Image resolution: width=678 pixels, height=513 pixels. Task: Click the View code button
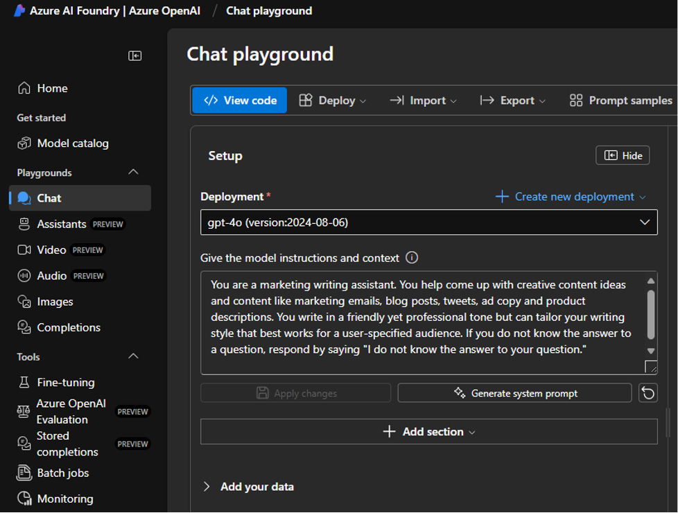click(240, 101)
